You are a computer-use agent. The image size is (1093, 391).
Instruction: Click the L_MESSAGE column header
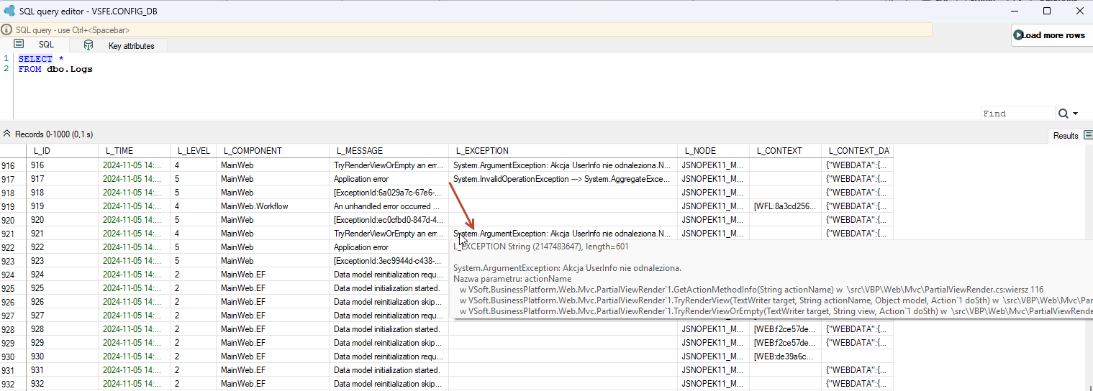coord(389,151)
